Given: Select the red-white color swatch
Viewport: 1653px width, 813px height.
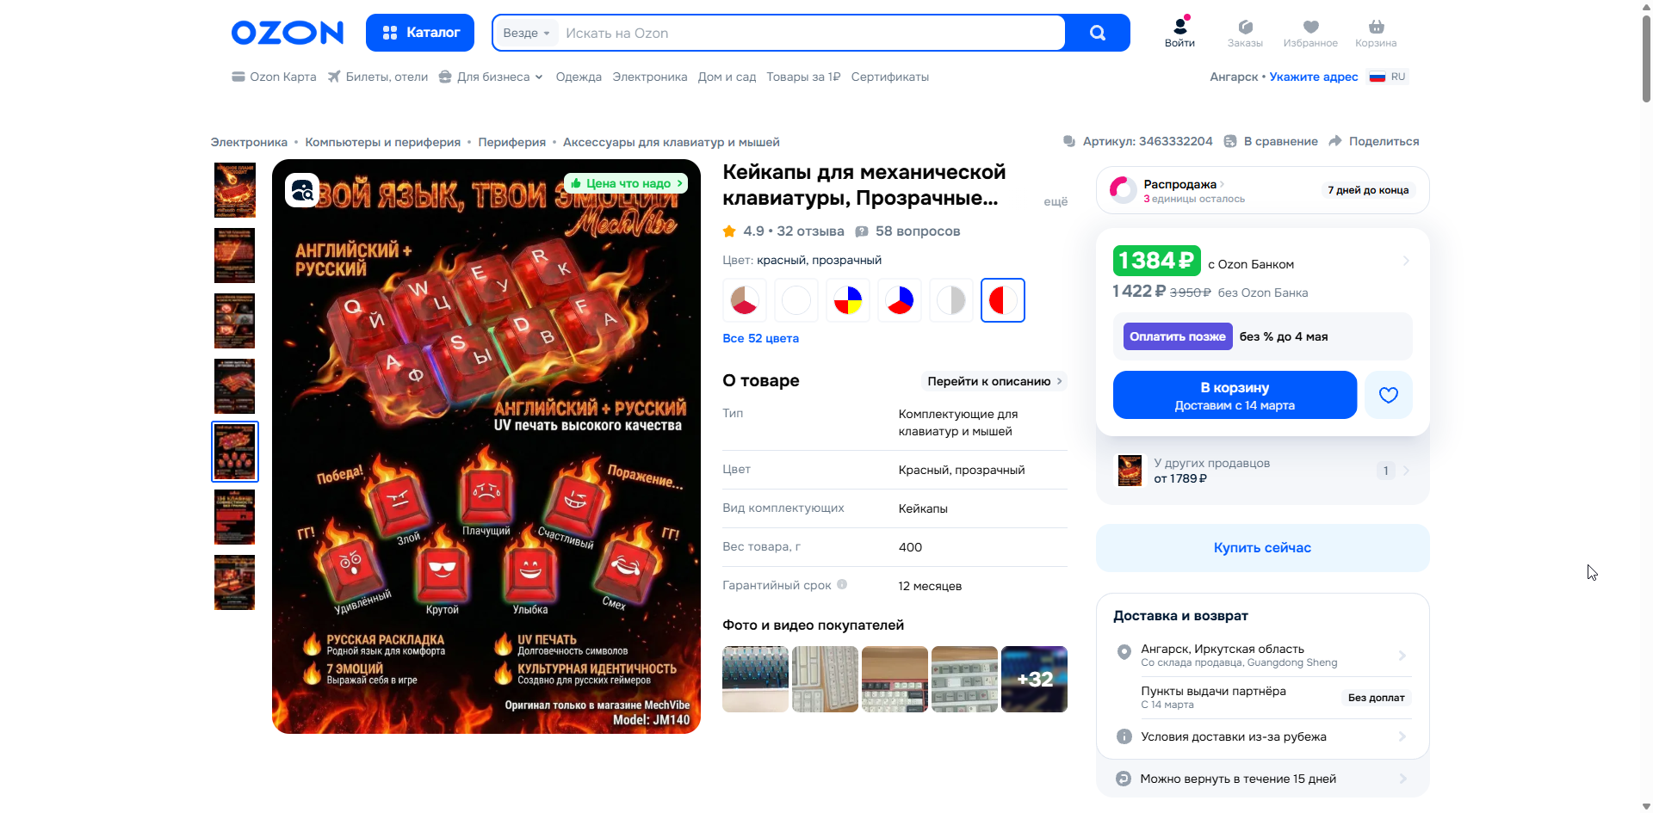Looking at the screenshot, I should 1002,300.
